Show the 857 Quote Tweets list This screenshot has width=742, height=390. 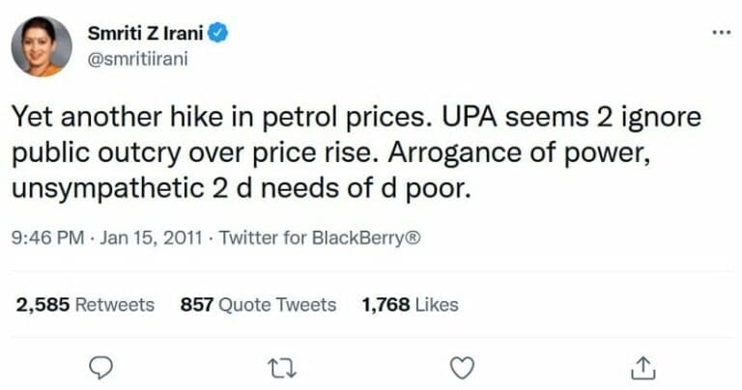258,305
